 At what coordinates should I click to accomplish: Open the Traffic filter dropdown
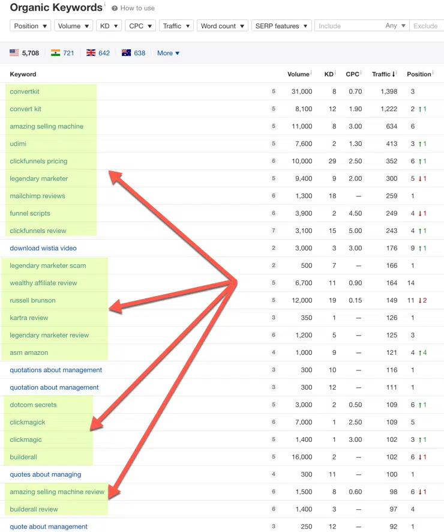coord(176,26)
